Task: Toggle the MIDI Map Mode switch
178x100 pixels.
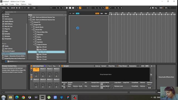Action: [161, 8]
